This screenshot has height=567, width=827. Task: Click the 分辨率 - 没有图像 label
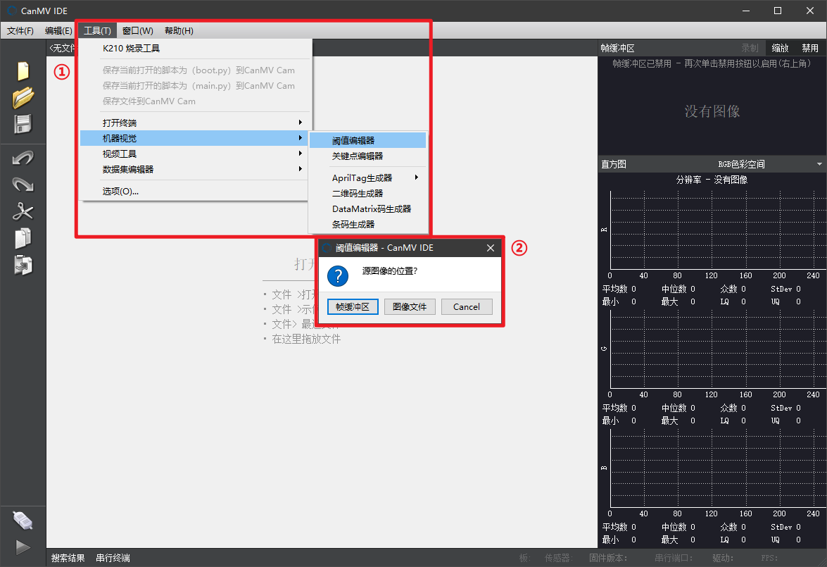point(712,180)
